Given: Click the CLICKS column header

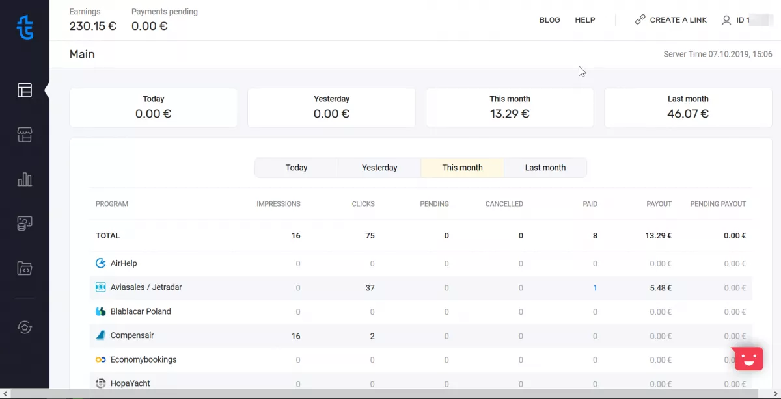Looking at the screenshot, I should pos(363,204).
